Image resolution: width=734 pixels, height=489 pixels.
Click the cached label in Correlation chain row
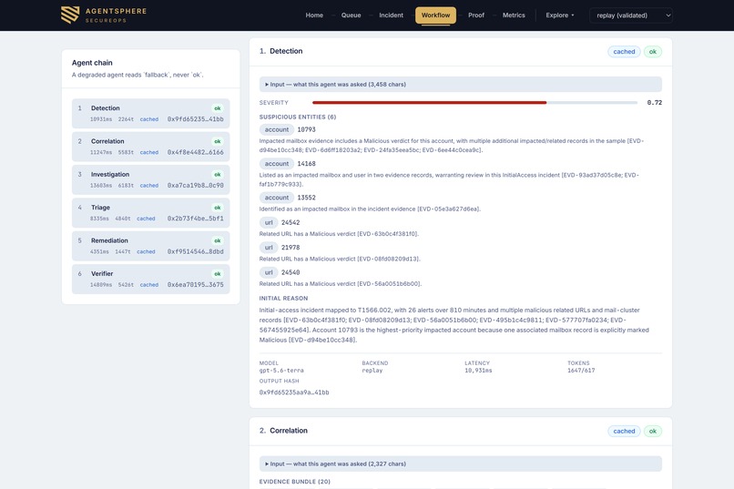pyautogui.click(x=148, y=153)
